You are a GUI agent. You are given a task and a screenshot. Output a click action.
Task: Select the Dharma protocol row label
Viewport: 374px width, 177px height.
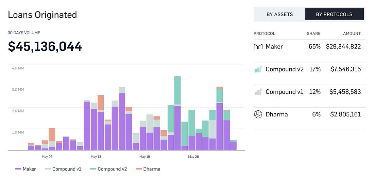(x=277, y=114)
